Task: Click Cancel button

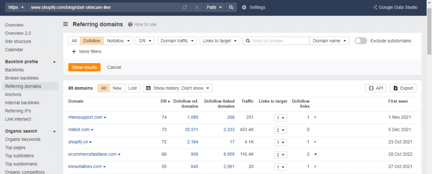Action: click(114, 67)
